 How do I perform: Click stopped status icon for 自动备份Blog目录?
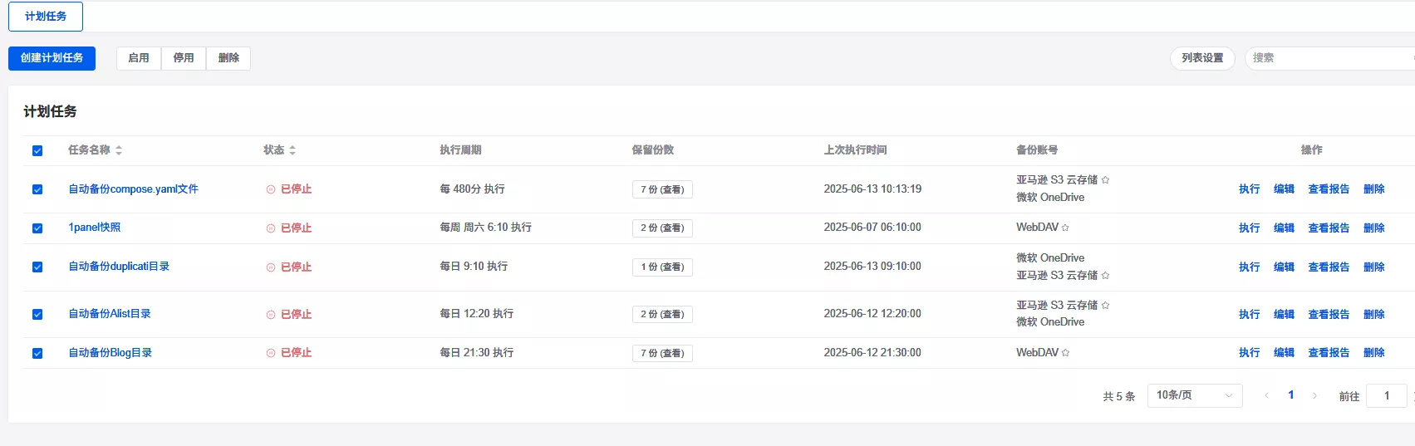click(271, 353)
